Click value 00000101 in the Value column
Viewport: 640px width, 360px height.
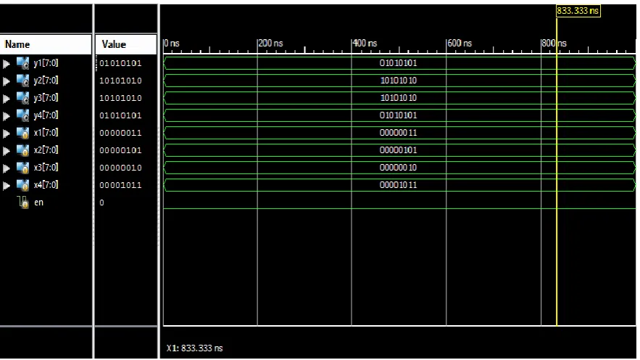[120, 150]
